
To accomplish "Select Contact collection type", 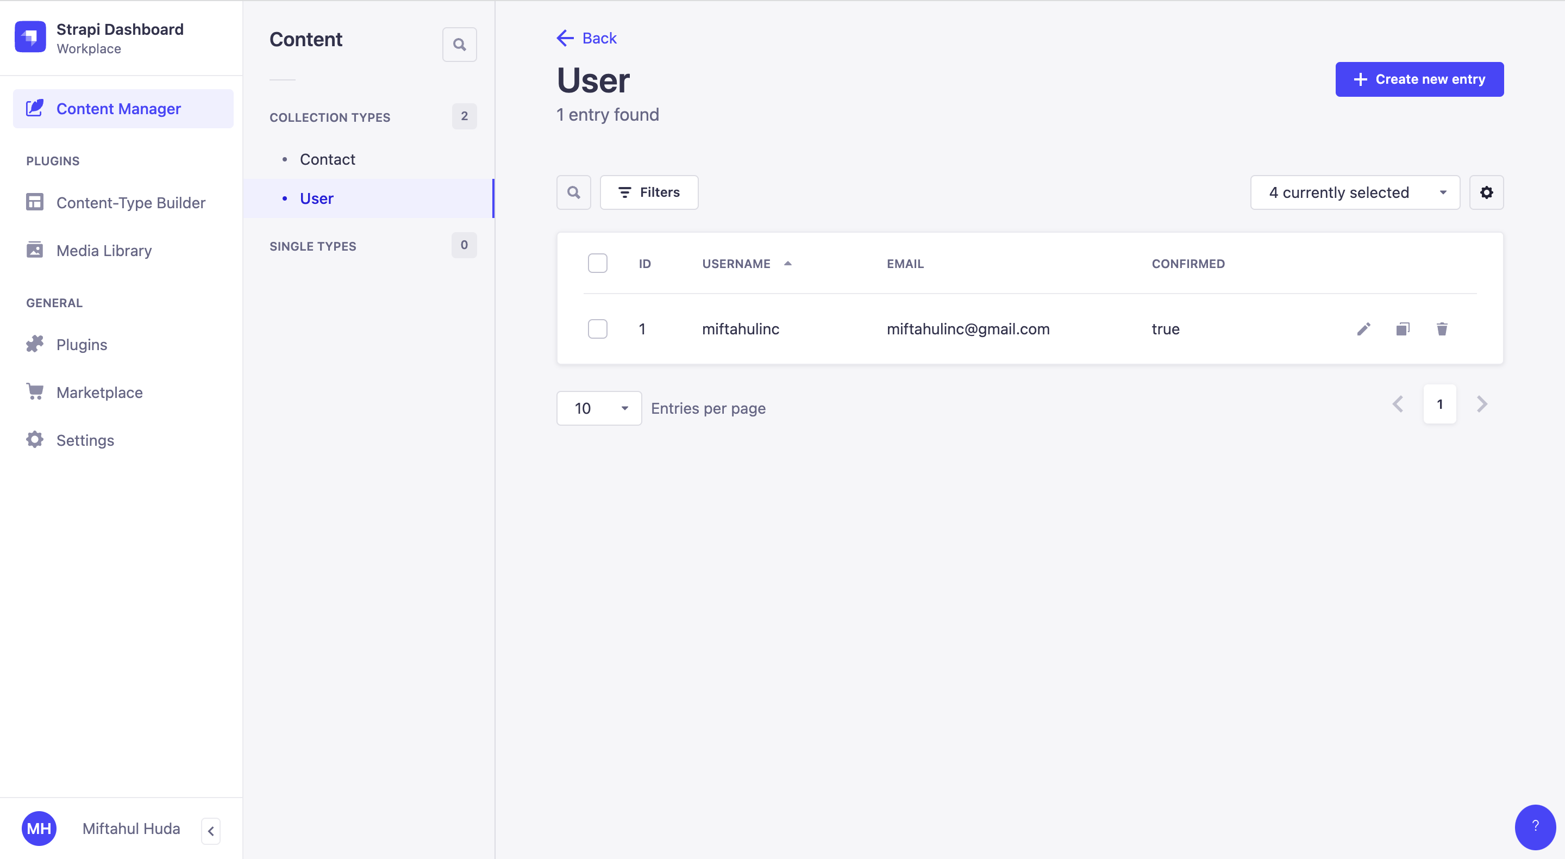I will pyautogui.click(x=327, y=159).
